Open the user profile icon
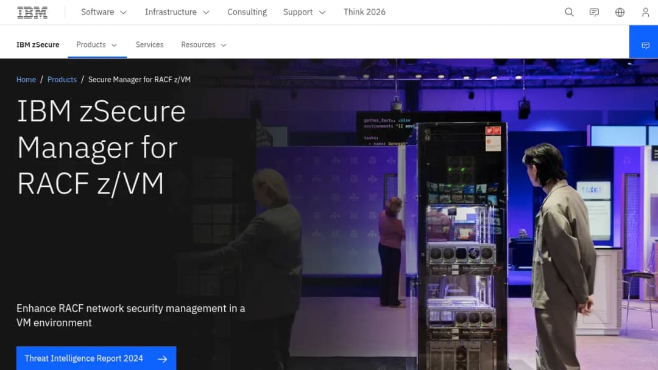Image resolution: width=658 pixels, height=370 pixels. pos(645,12)
